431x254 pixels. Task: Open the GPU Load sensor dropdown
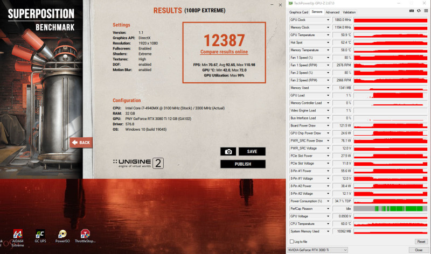point(328,95)
